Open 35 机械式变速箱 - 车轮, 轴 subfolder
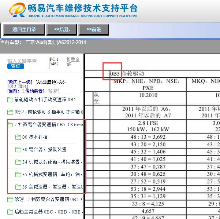The width and height of the screenshot is (220, 219). pos(52,174)
